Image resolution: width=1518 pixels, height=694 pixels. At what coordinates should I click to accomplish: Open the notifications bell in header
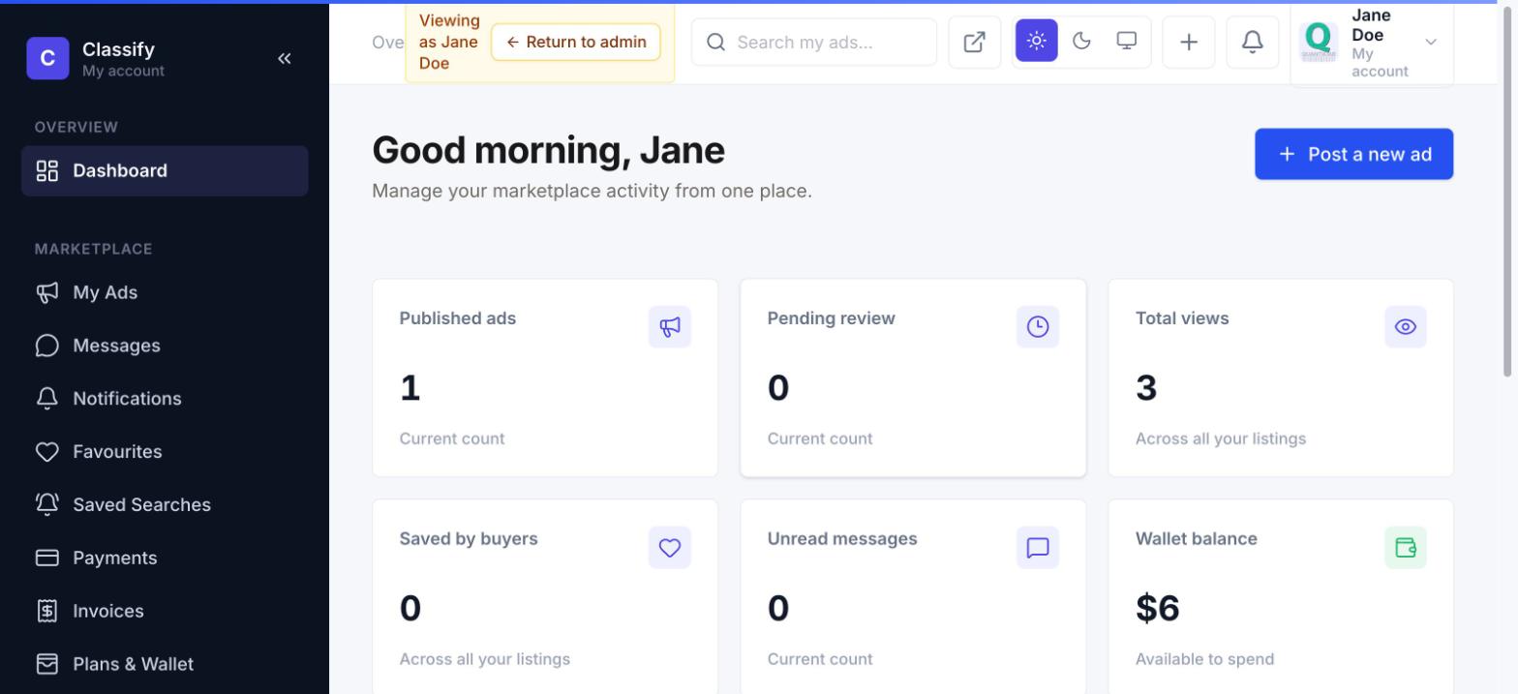[x=1253, y=42]
